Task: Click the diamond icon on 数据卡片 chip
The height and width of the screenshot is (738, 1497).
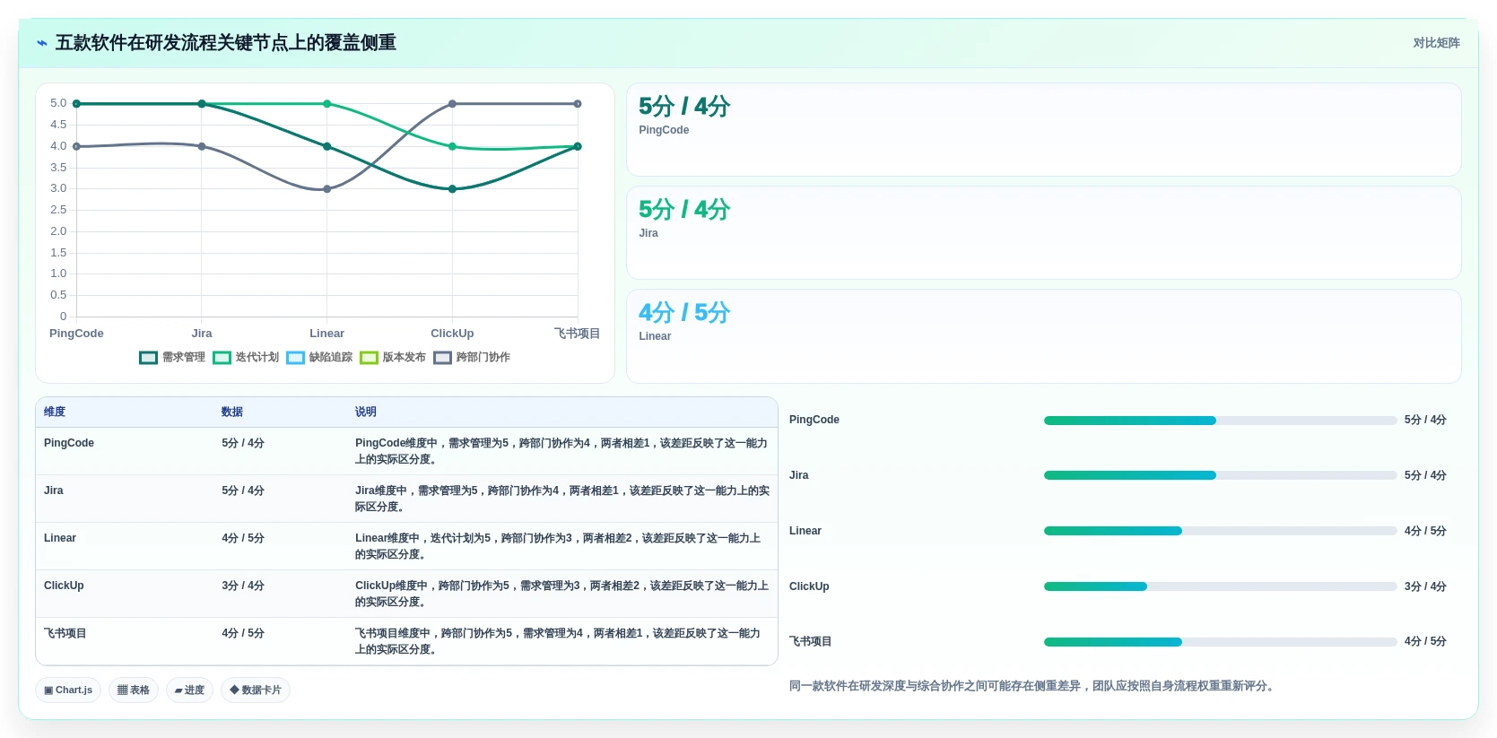Action: [234, 690]
